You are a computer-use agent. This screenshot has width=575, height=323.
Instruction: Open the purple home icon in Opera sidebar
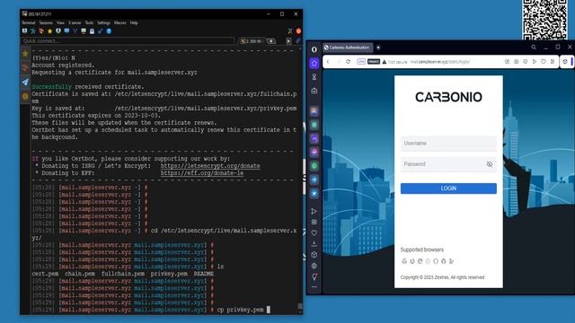click(x=314, y=64)
